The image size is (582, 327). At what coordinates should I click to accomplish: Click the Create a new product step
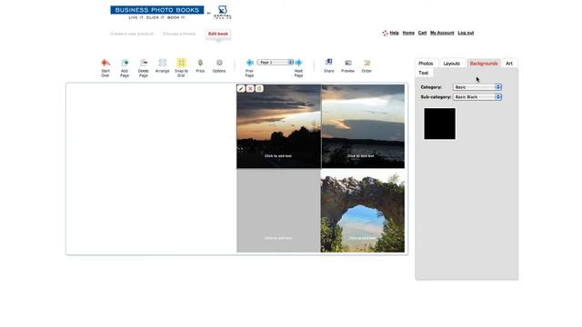click(132, 34)
